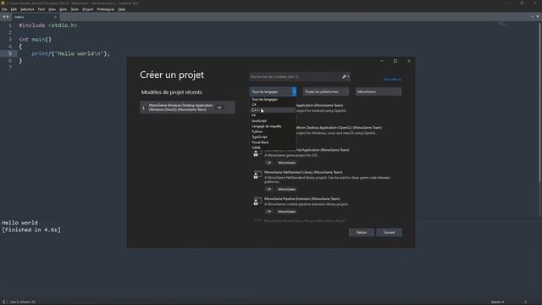This screenshot has height=305, width=542.
Task: Select Langage de requête in the list
Action: [x=273, y=126]
